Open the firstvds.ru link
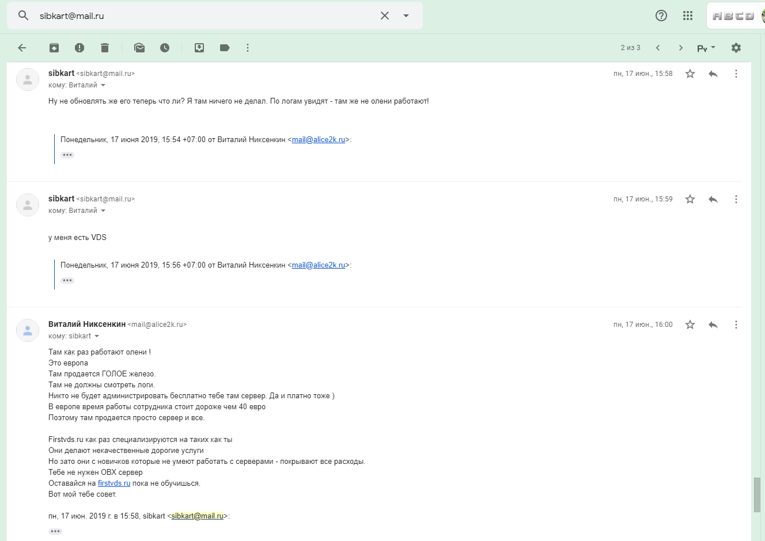The height and width of the screenshot is (541, 765). [x=114, y=483]
